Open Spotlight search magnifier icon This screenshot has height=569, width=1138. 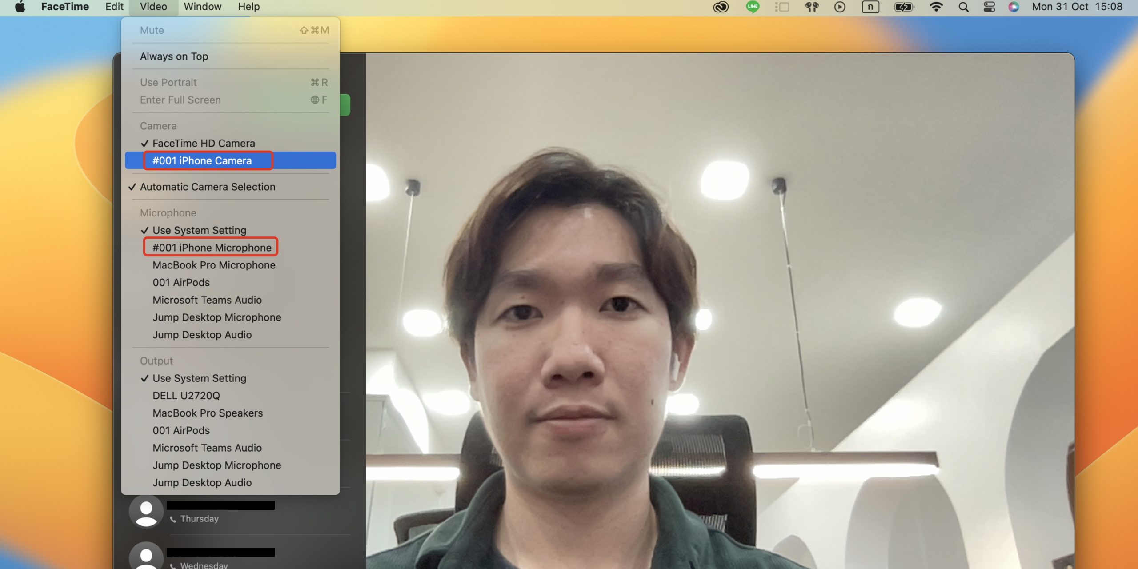pyautogui.click(x=963, y=7)
